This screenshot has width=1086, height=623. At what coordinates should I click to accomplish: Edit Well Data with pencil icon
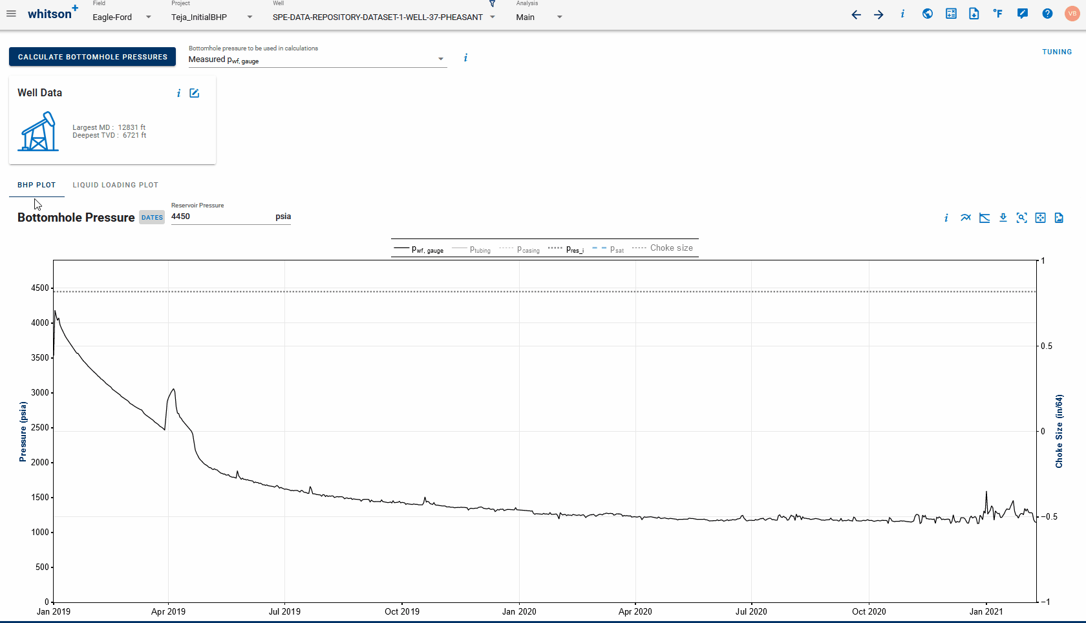point(194,93)
